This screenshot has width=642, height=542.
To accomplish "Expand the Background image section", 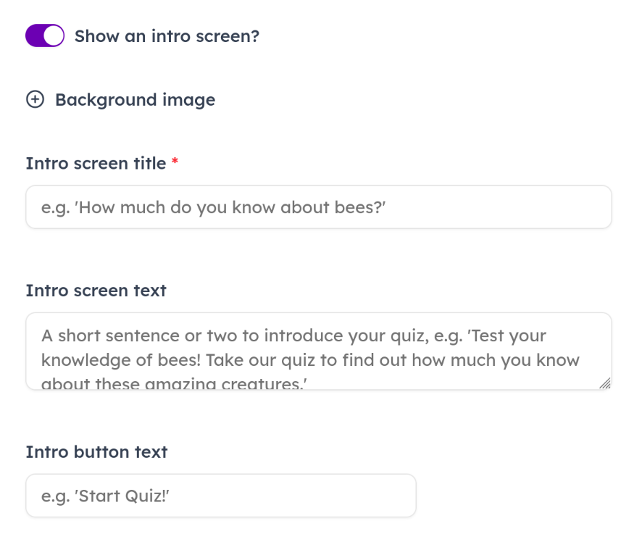I will pyautogui.click(x=135, y=99).
